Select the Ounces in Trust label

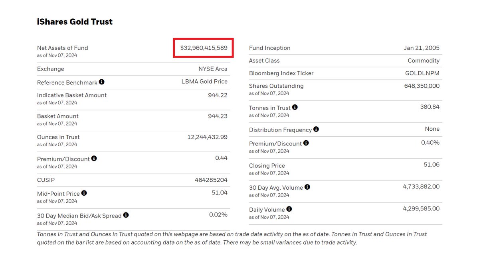point(58,137)
